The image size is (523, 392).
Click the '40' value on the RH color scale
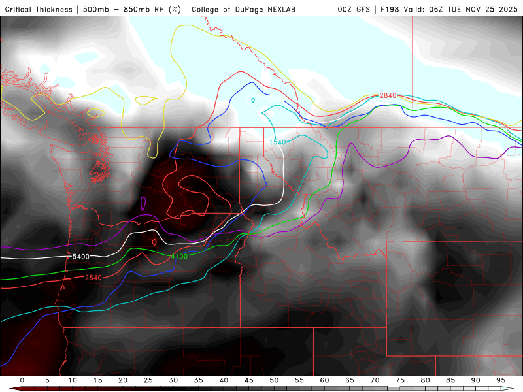pyautogui.click(x=224, y=380)
